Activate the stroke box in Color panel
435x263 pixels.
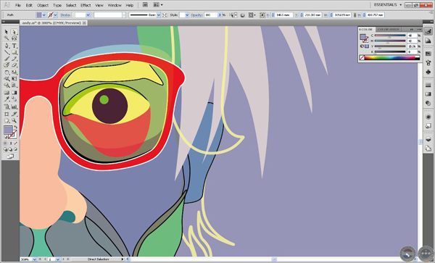pos(366,40)
